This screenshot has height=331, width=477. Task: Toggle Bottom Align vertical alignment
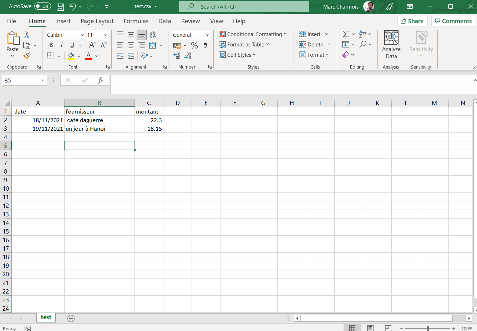tap(142, 35)
